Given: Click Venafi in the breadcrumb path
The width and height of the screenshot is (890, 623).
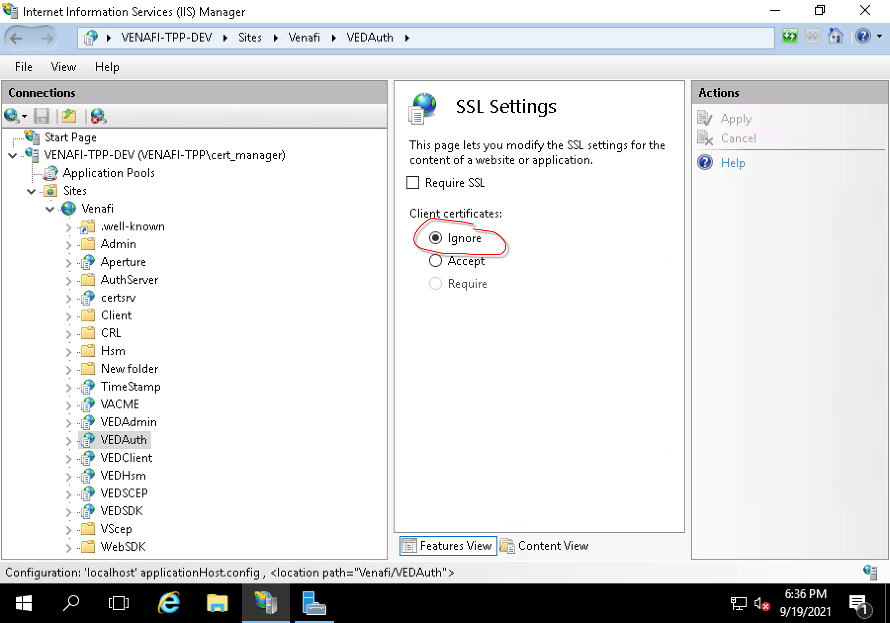Looking at the screenshot, I should [x=304, y=38].
